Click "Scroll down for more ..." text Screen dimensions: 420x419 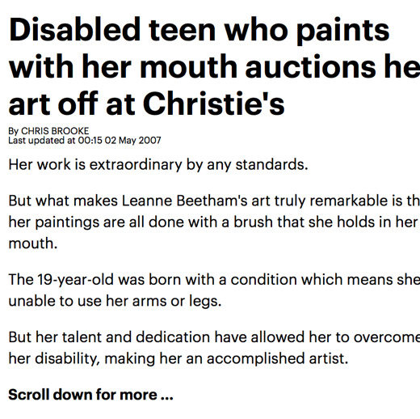[90, 395]
